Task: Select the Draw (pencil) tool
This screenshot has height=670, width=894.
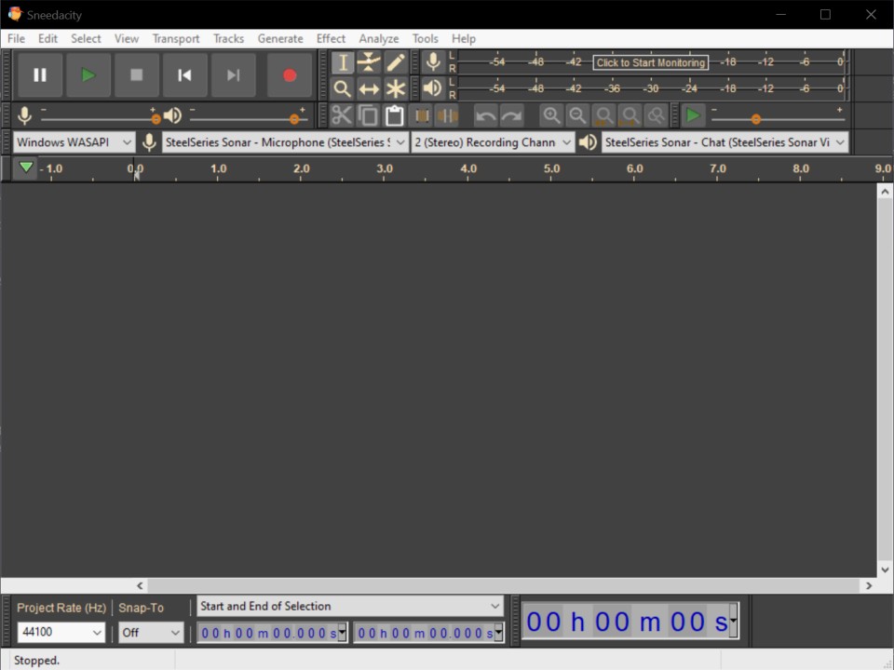Action: pos(395,62)
